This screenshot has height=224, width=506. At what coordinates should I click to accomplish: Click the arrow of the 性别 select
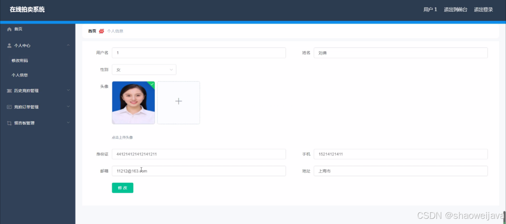click(171, 70)
